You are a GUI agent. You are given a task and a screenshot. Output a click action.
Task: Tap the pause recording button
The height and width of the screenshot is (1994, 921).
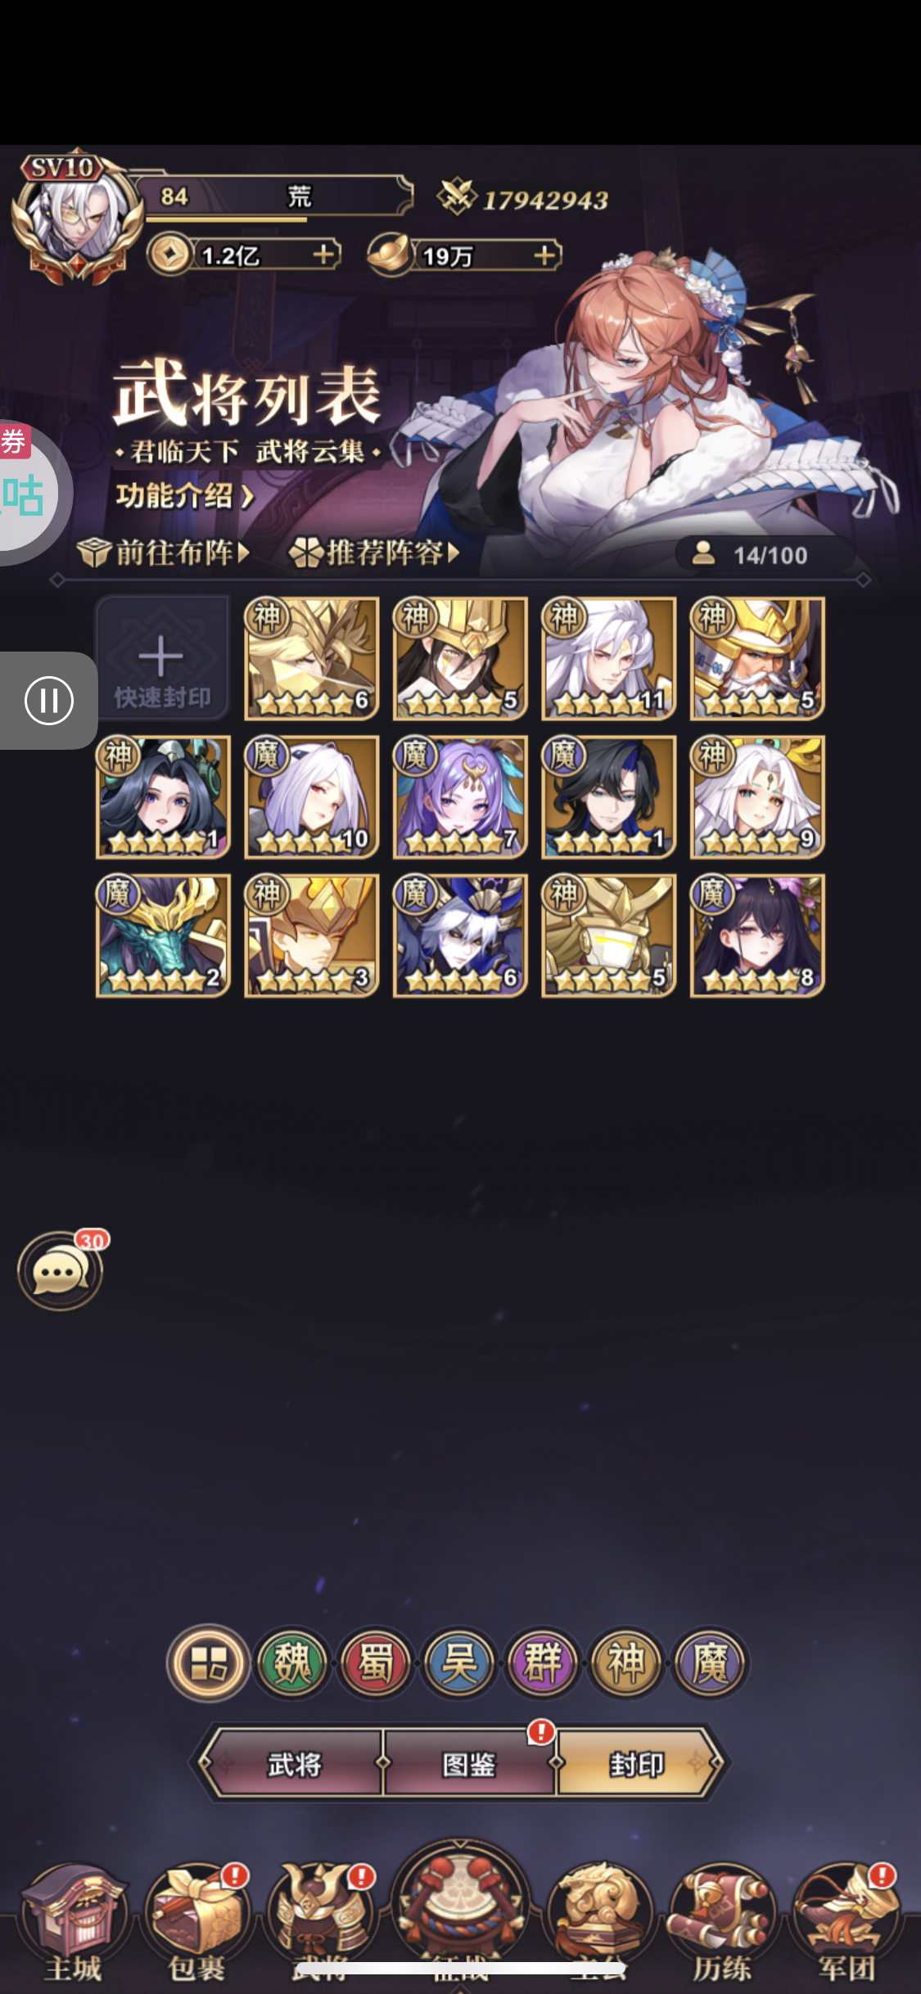49,701
